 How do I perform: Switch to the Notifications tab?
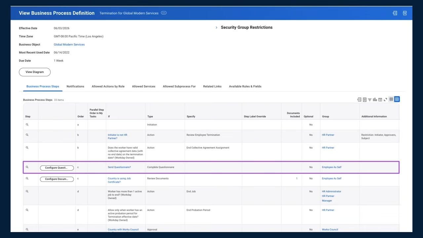click(x=75, y=87)
